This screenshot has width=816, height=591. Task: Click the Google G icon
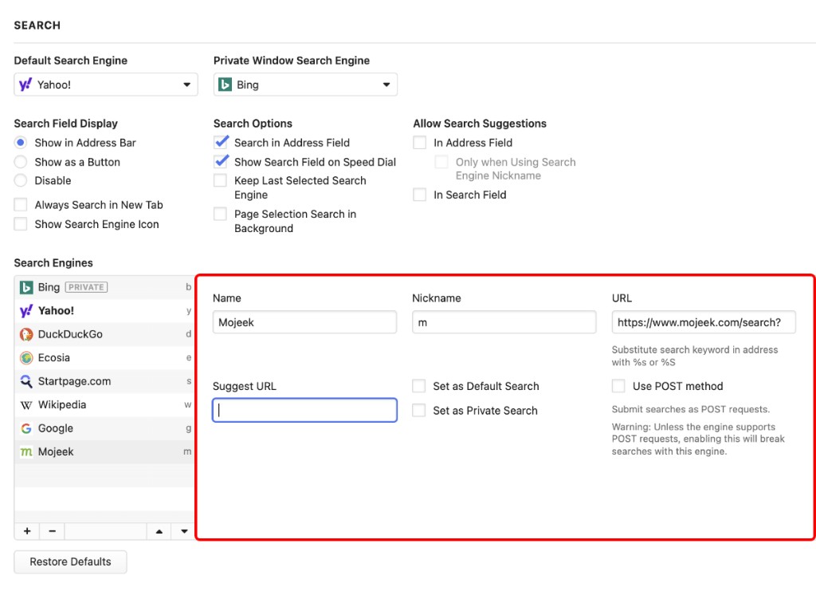click(x=26, y=428)
